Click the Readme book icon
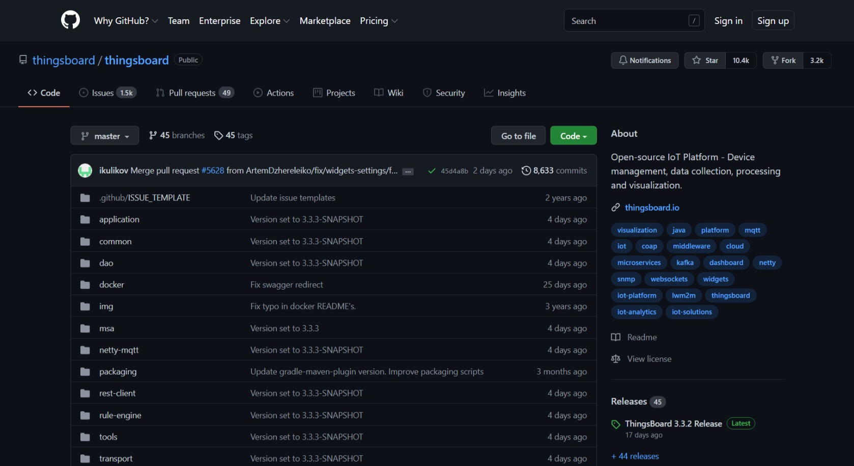The height and width of the screenshot is (466, 854). pyautogui.click(x=616, y=337)
